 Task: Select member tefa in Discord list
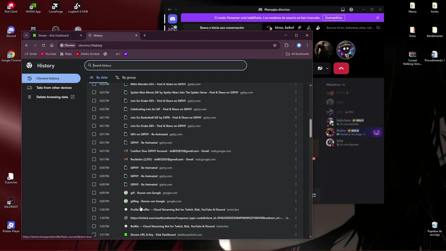354,142
